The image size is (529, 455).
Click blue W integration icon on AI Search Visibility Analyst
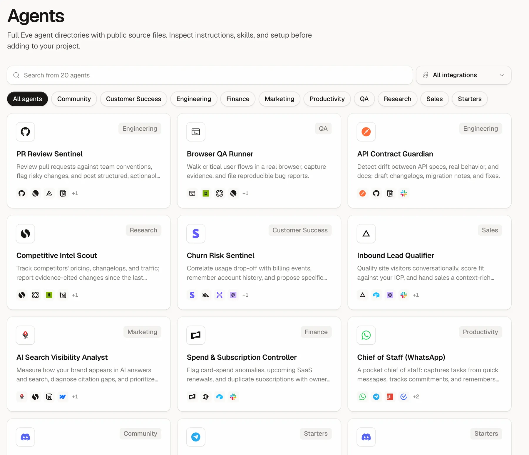(63, 397)
